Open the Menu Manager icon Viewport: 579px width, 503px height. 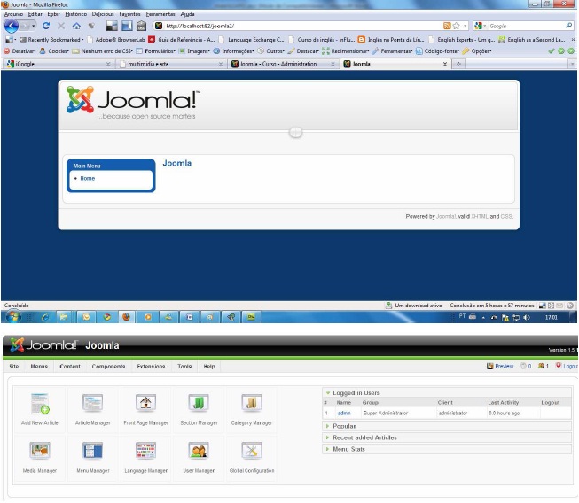click(x=93, y=457)
